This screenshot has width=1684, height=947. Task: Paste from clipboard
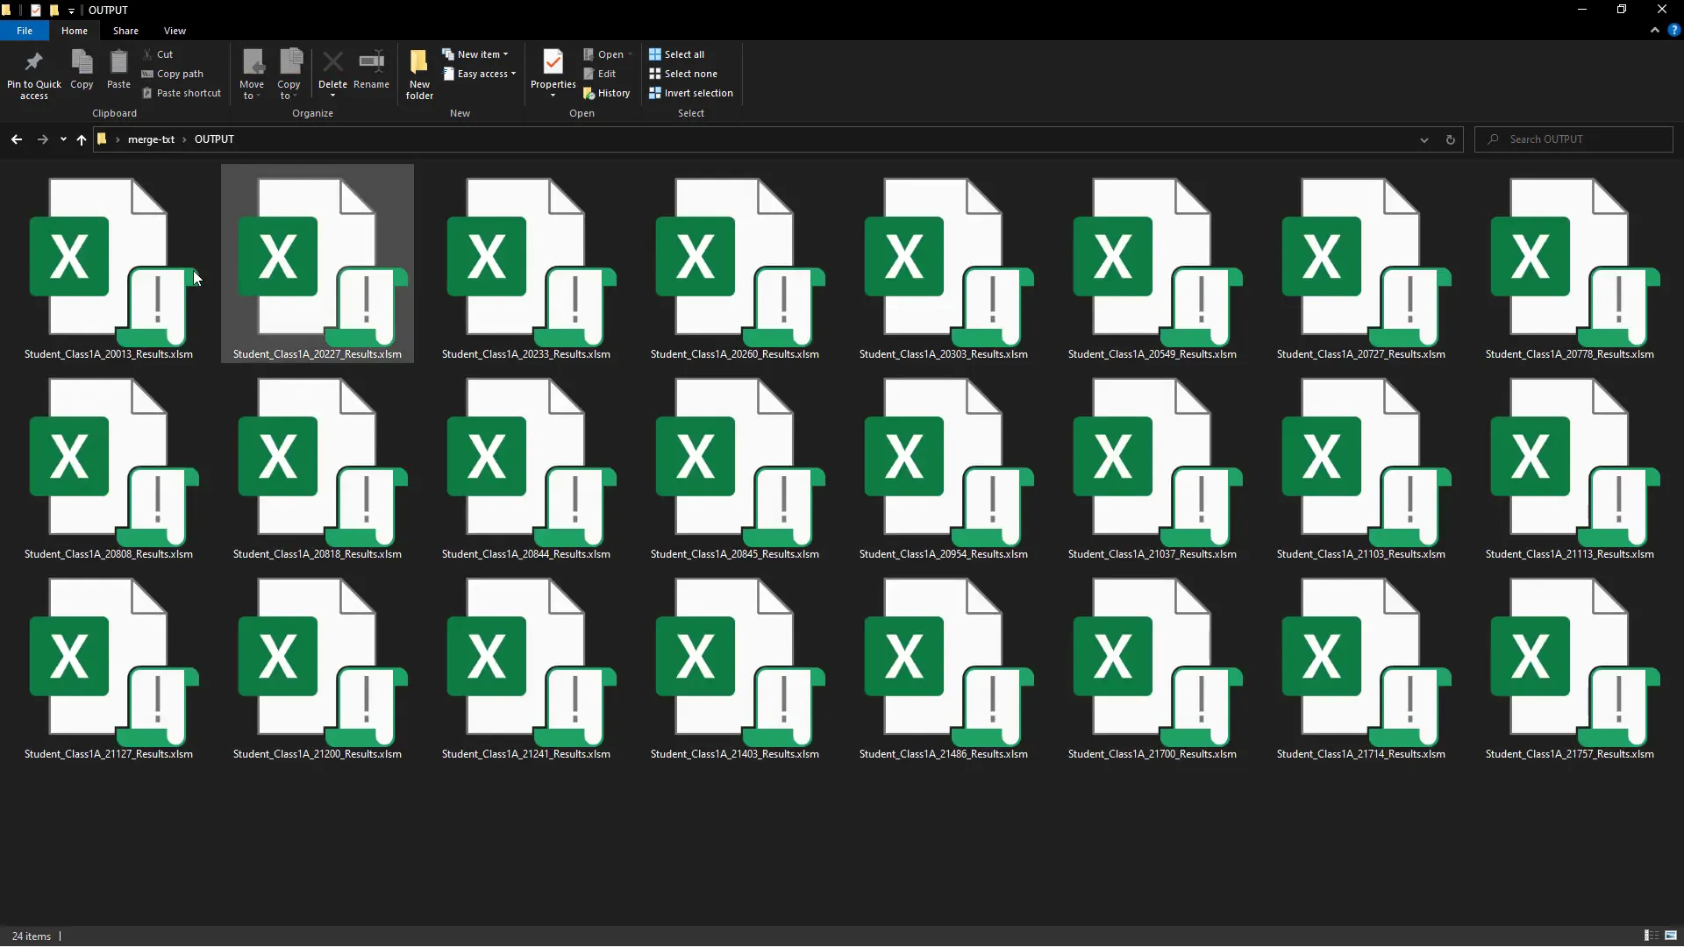click(118, 70)
